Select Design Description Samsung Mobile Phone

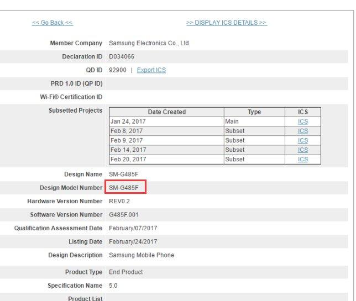point(142,255)
